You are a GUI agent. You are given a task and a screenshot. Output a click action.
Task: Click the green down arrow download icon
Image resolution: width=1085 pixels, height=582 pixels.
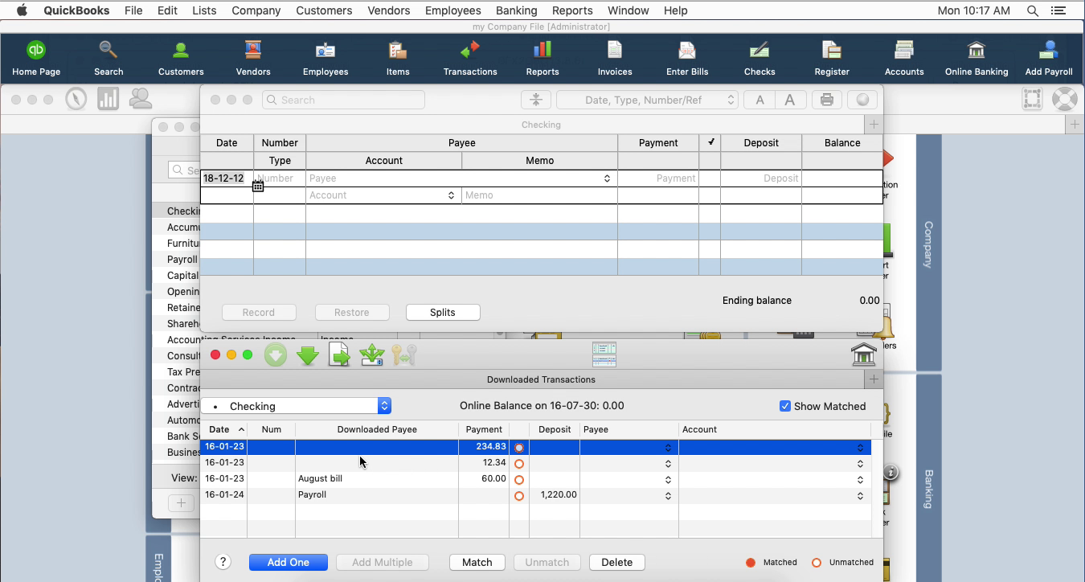pyautogui.click(x=308, y=355)
